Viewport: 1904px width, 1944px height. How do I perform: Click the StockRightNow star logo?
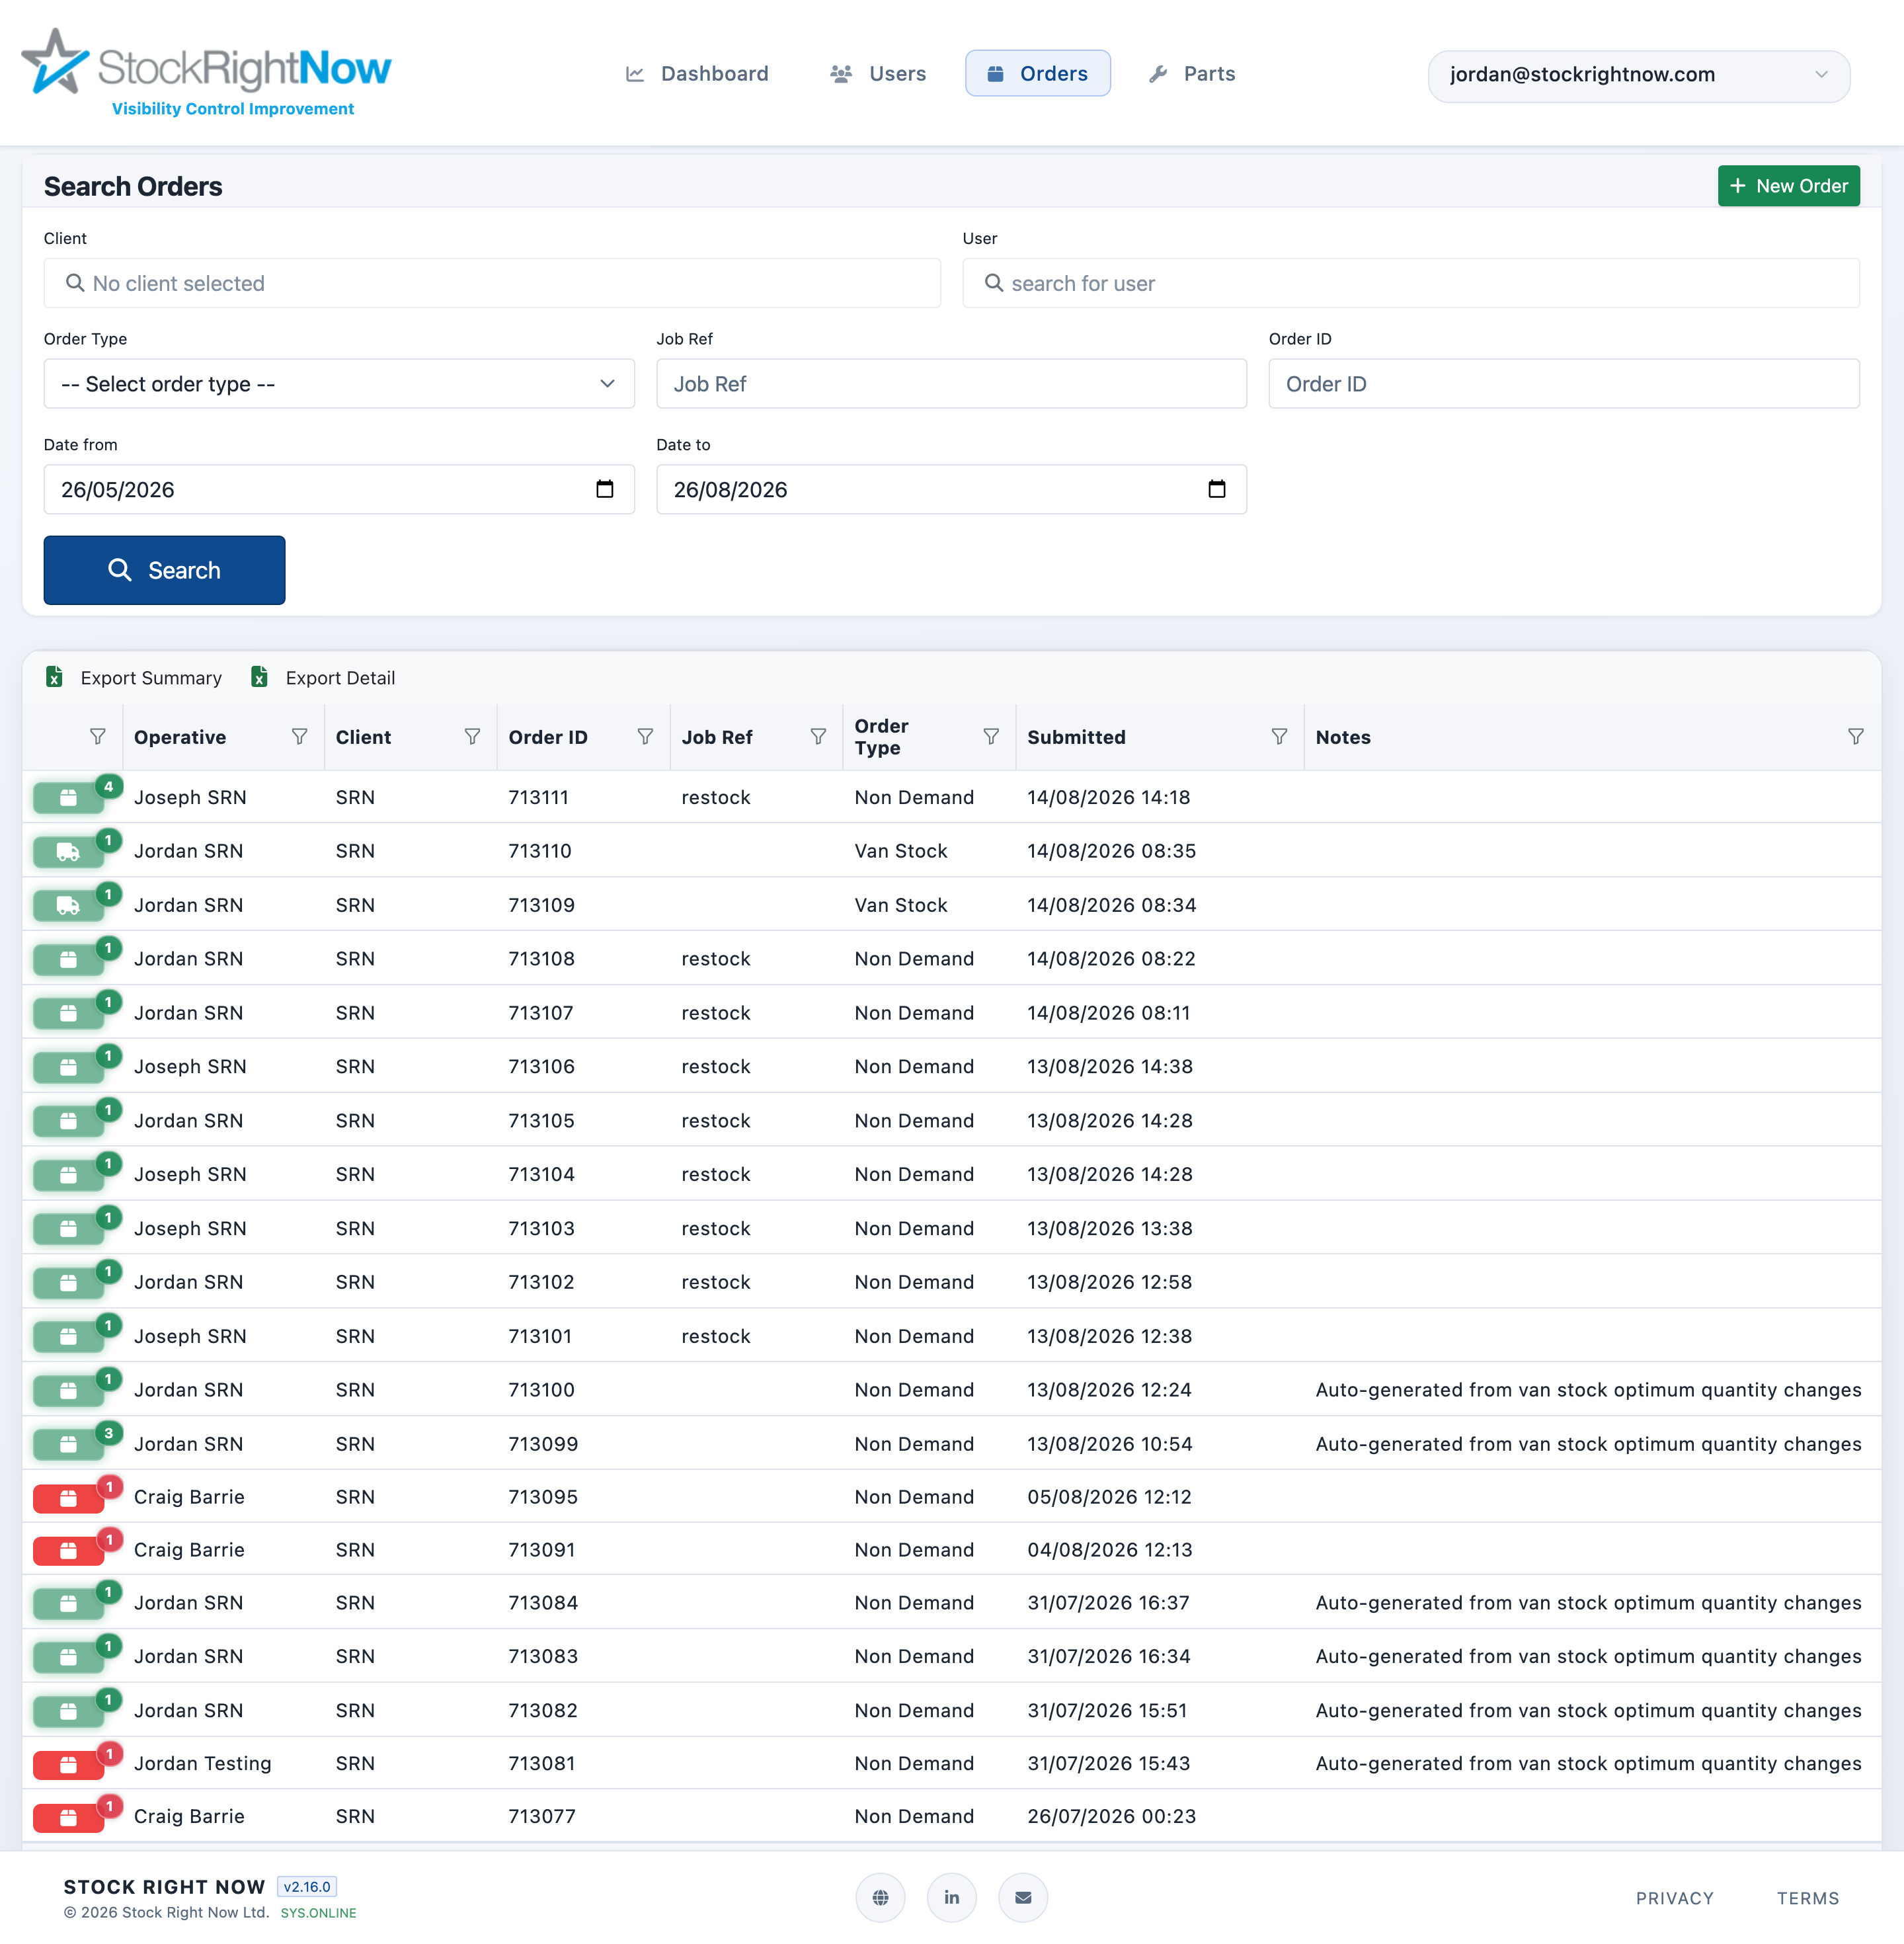[x=55, y=62]
